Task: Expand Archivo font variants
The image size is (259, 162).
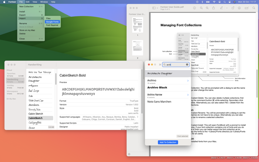Action: 188,81
